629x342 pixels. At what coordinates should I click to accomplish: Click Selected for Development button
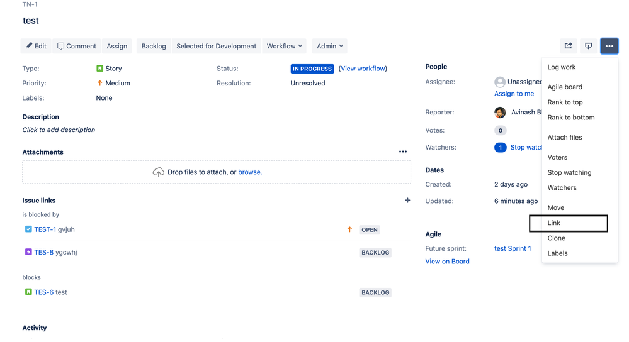tap(216, 46)
